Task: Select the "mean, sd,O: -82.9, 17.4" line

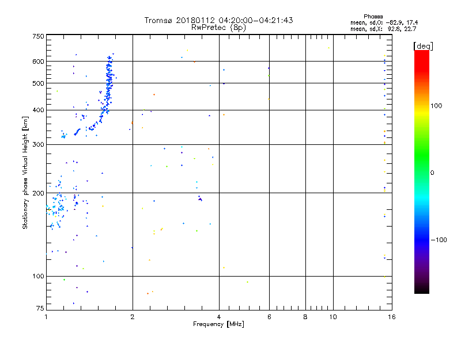Action: (384, 22)
